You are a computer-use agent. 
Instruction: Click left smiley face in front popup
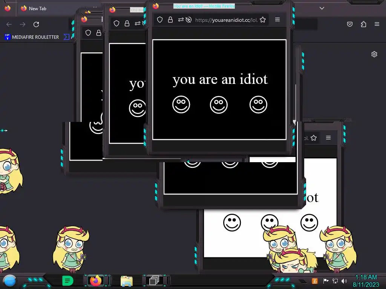pos(181,105)
